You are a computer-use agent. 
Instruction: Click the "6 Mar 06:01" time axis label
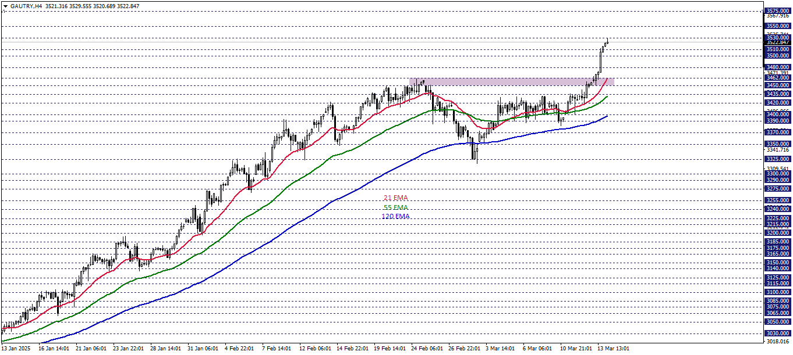538,349
